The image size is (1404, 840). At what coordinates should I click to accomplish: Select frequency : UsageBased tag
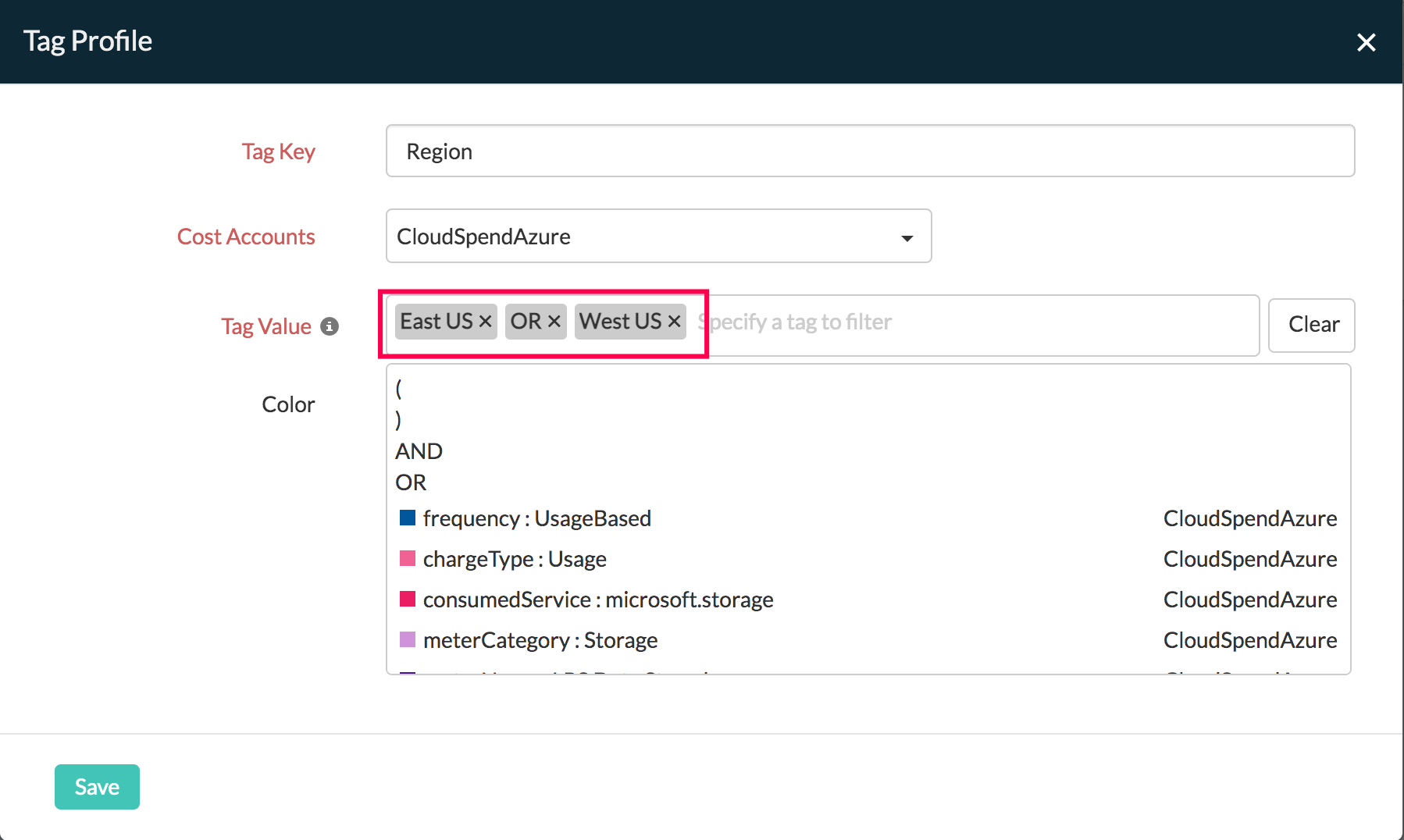537,518
